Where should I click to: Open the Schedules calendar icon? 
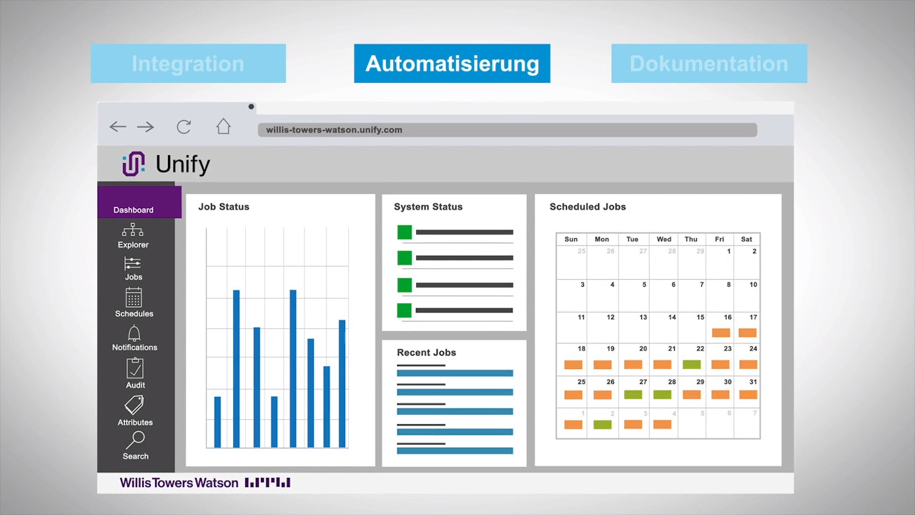point(134,298)
